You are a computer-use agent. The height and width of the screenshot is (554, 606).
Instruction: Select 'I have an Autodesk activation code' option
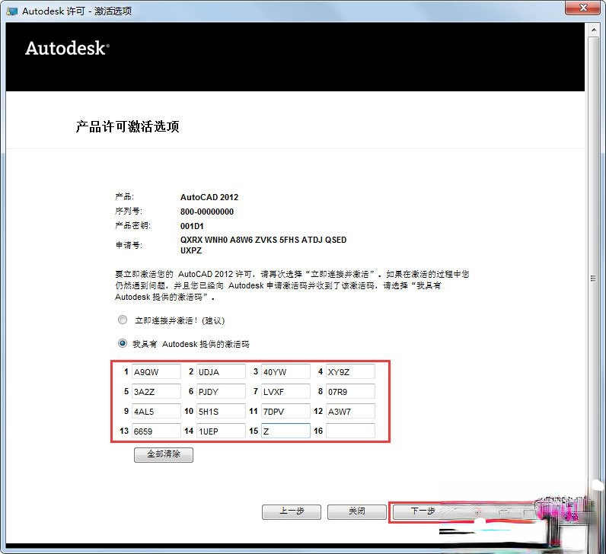[123, 343]
